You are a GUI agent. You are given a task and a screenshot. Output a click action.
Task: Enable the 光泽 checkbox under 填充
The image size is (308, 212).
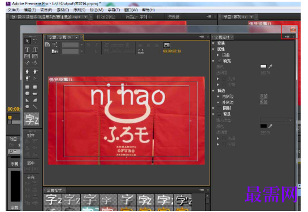point(224,79)
